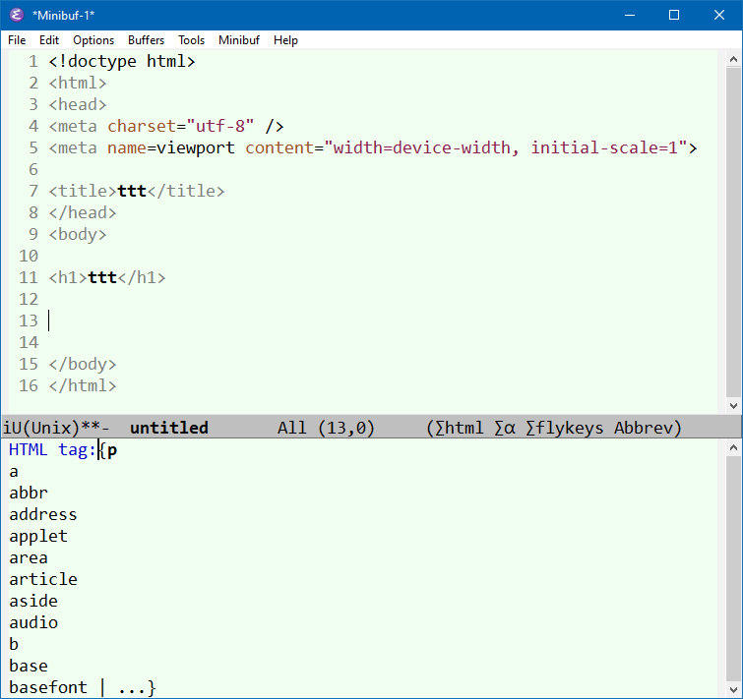Click the Abbrev minor mode indicator
This screenshot has width=743, height=699.
tap(643, 428)
